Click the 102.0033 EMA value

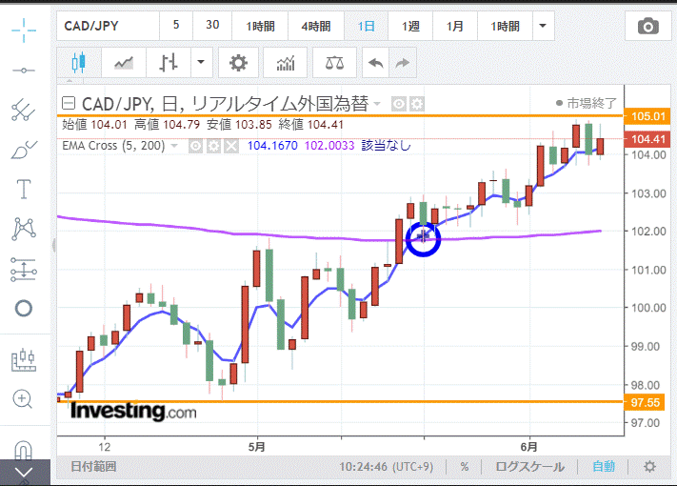coord(329,146)
